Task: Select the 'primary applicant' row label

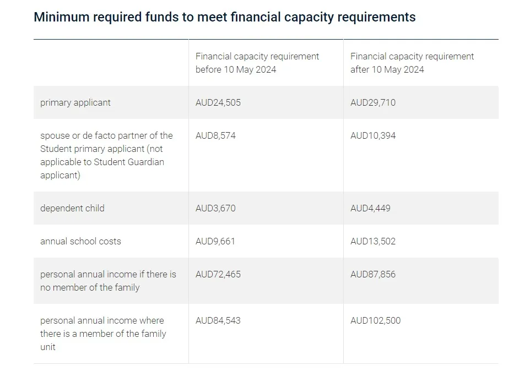Action: click(x=75, y=102)
